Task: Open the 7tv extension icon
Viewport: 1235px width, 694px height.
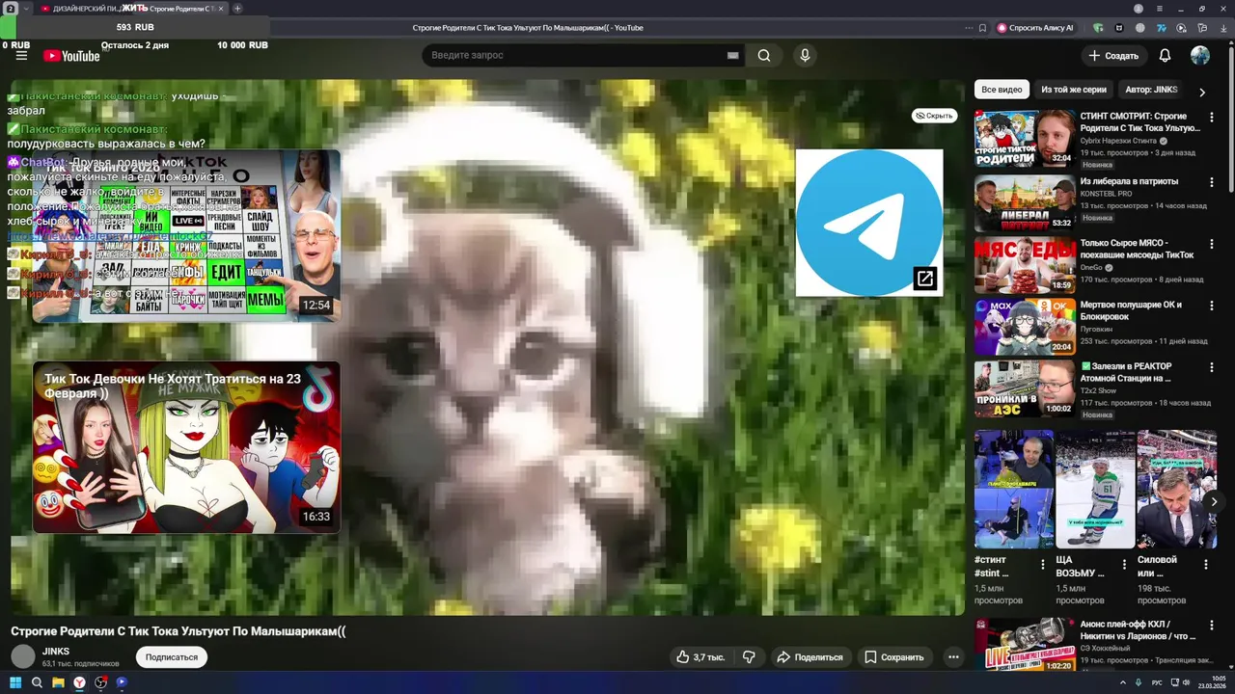Action: point(1163,28)
